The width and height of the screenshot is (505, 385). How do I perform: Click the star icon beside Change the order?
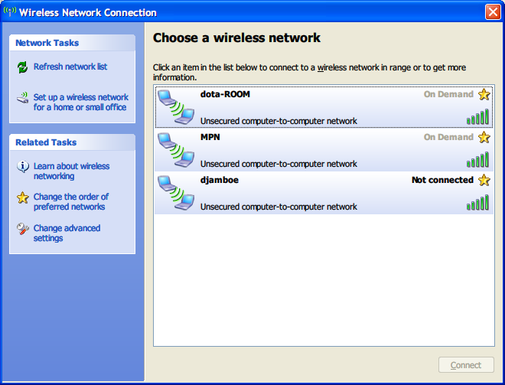22,197
